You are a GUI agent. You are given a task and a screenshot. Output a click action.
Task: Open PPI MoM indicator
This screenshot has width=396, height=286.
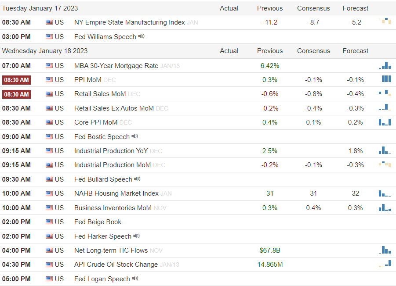pyautogui.click(x=87, y=80)
